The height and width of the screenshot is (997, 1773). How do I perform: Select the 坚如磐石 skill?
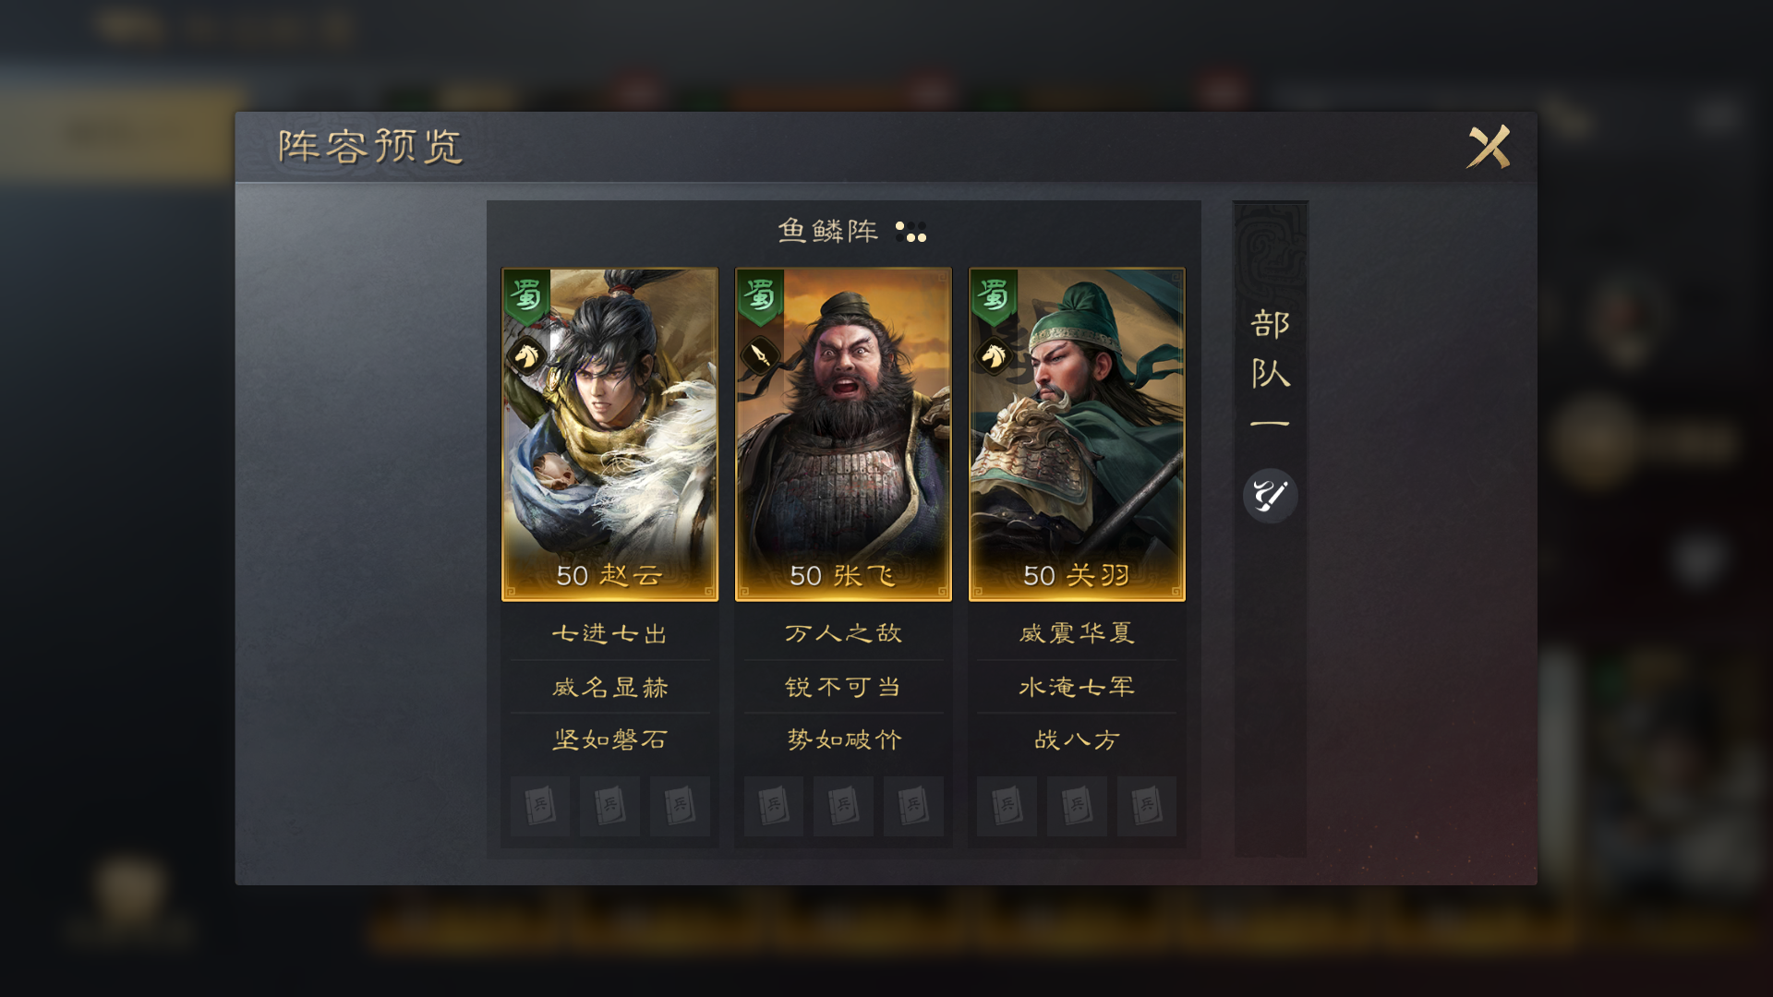click(609, 739)
